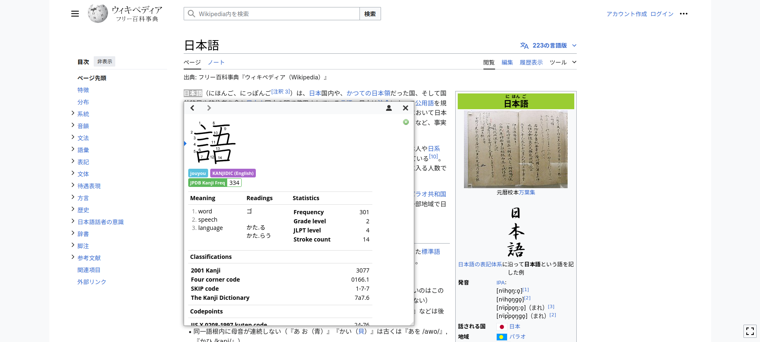
Task: Open the three-dot personal tools menu
Action: (x=684, y=14)
